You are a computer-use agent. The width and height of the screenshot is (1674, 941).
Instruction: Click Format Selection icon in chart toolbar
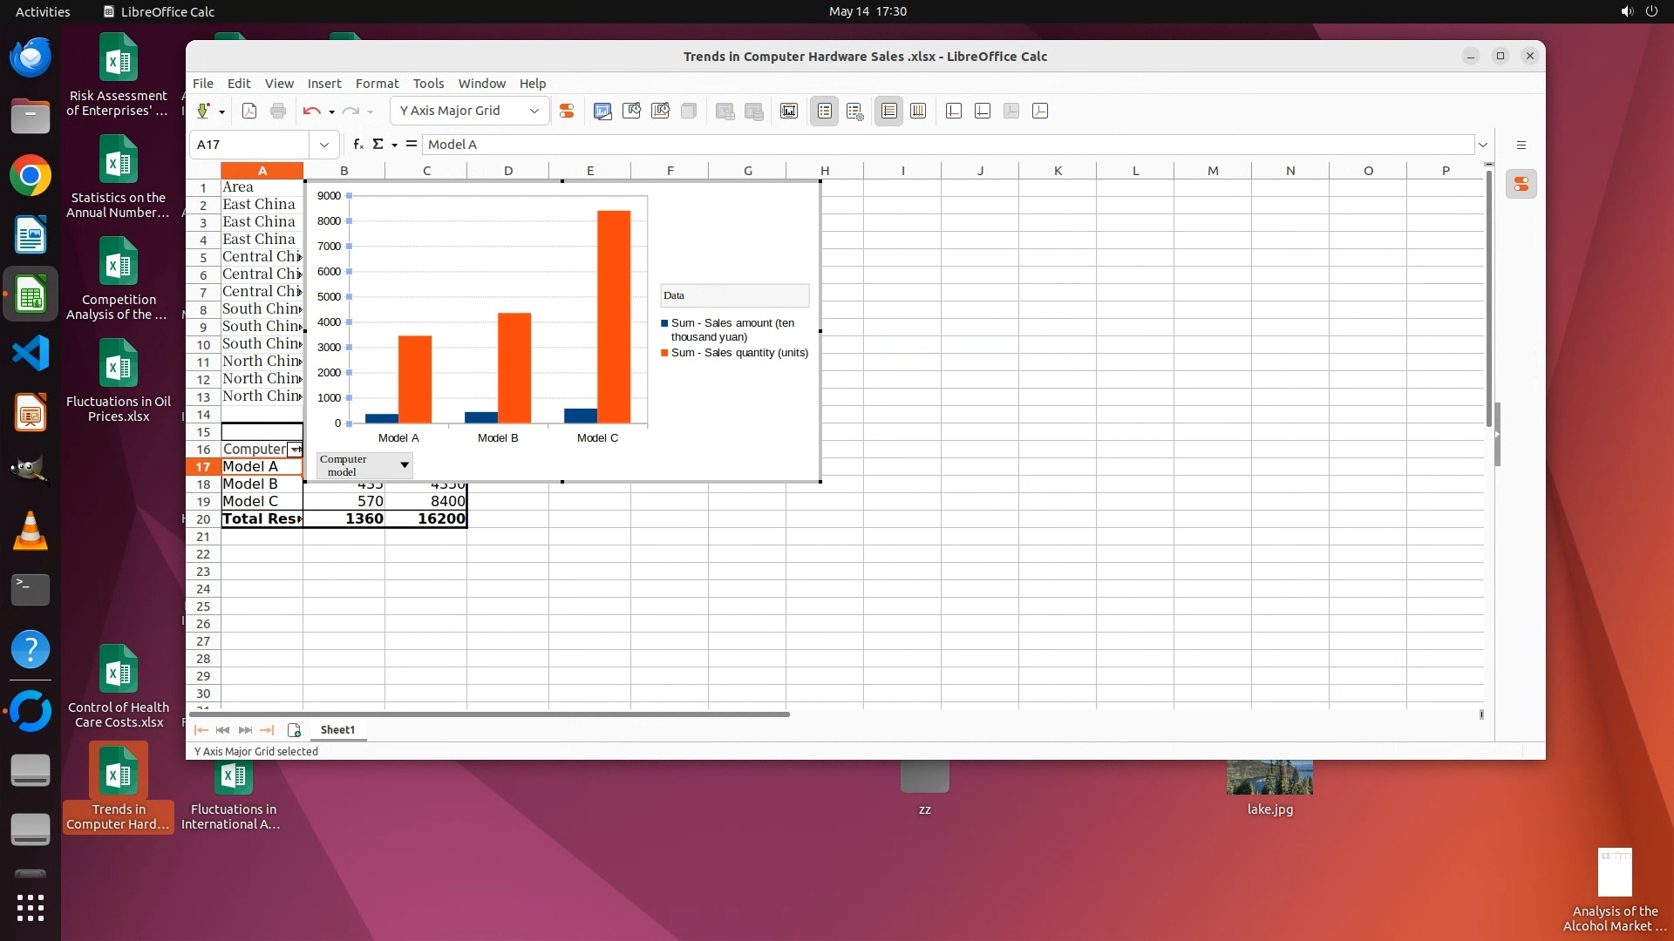click(x=567, y=111)
